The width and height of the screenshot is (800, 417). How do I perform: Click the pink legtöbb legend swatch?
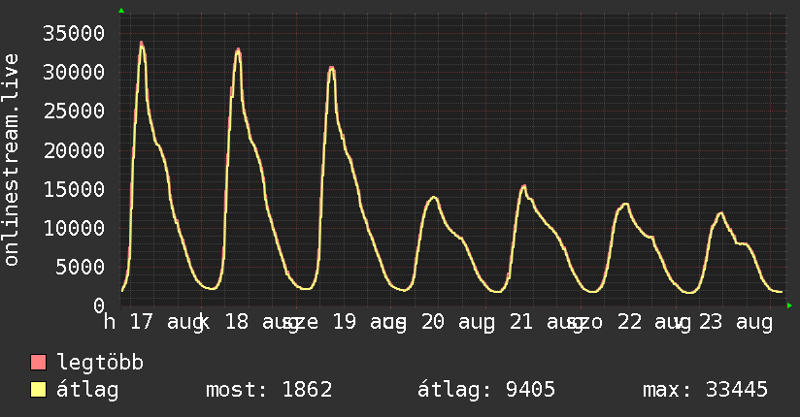click(x=38, y=363)
